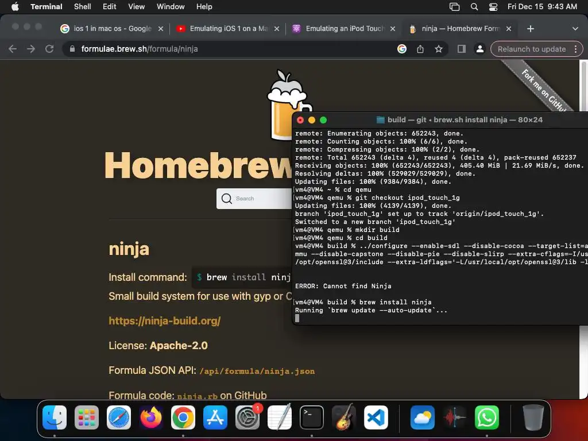
Task: Open Chrome three-dot menu
Action: coord(575,49)
